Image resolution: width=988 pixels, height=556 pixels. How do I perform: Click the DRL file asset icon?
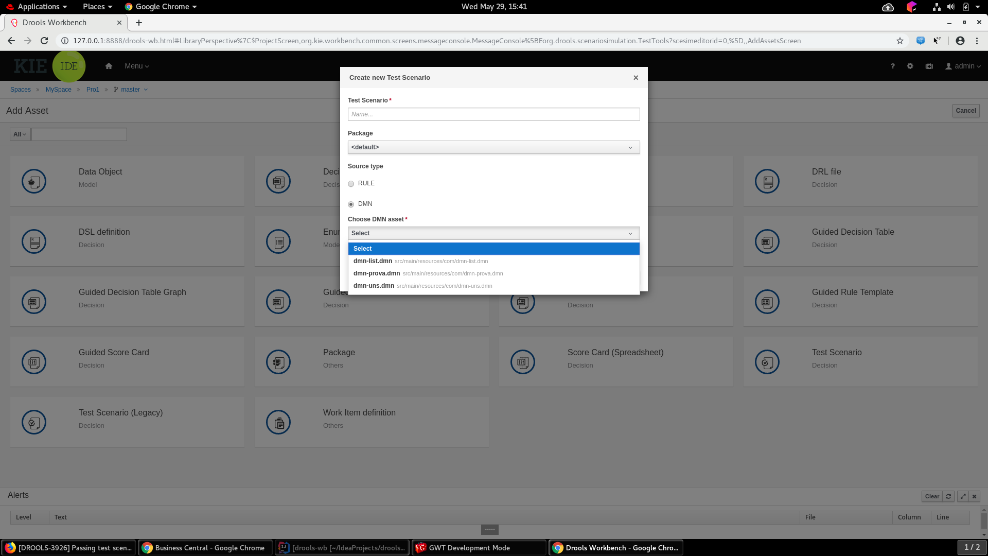[767, 181]
